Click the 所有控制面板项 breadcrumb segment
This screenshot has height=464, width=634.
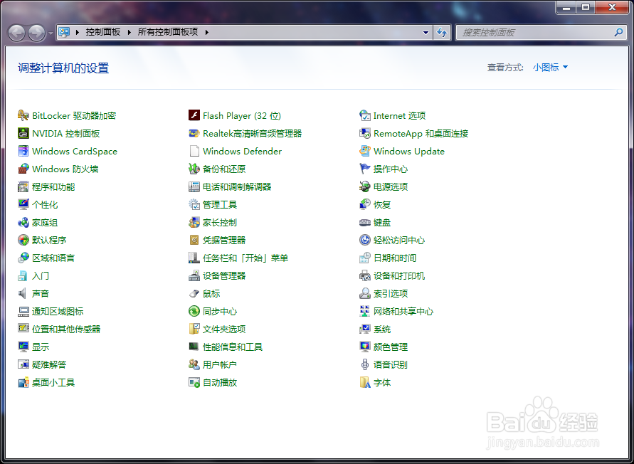point(168,32)
